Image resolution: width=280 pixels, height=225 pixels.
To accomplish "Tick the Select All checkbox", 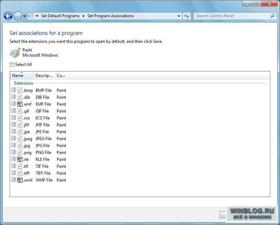I will 12,65.
